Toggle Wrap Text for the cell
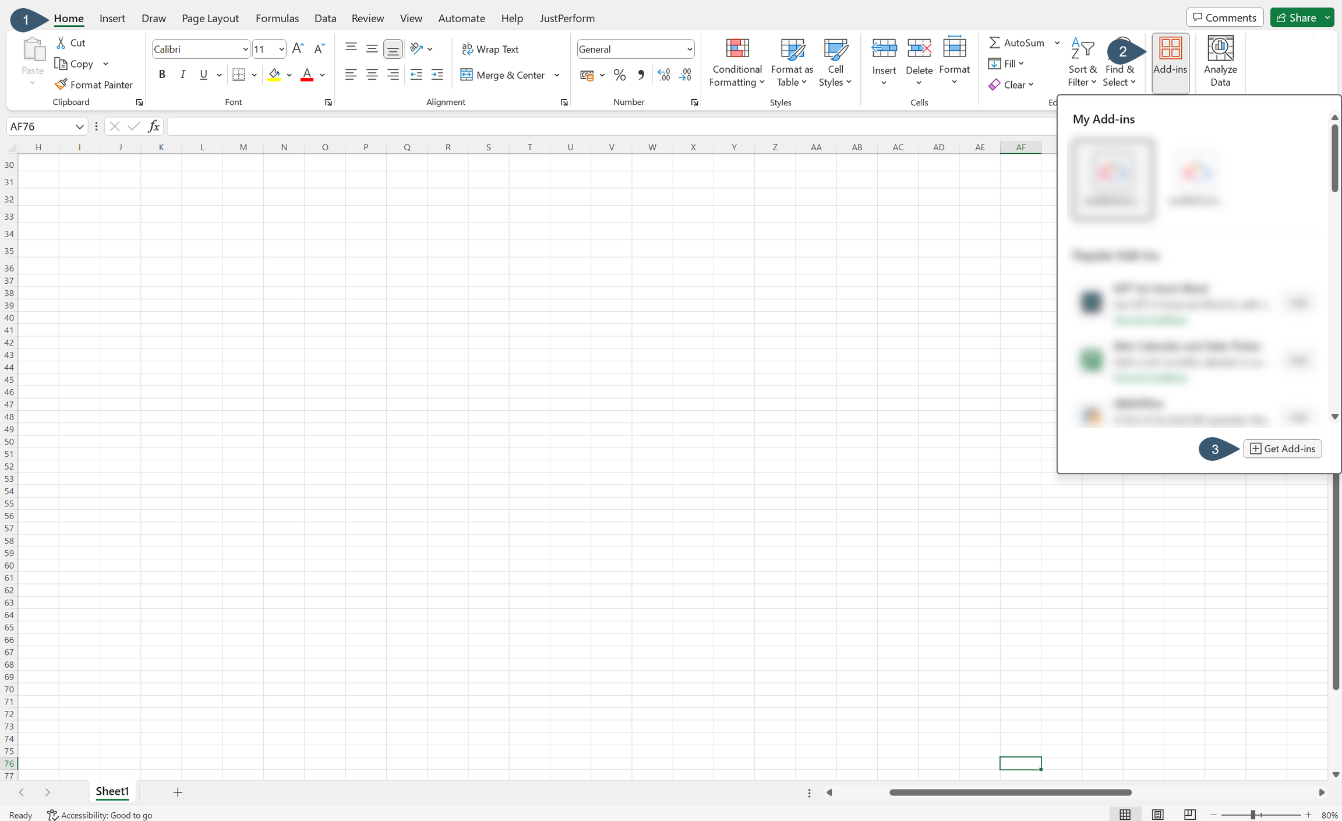The image size is (1342, 821). 490,49
